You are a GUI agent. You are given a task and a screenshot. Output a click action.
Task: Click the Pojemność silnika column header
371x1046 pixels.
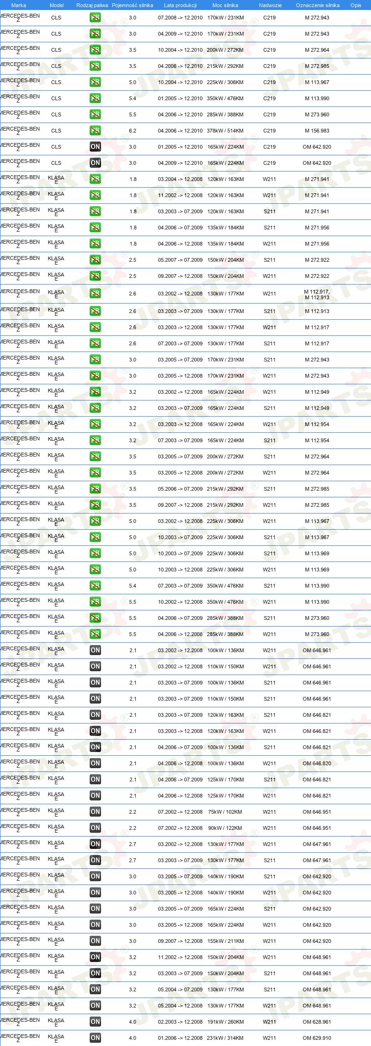tap(132, 5)
